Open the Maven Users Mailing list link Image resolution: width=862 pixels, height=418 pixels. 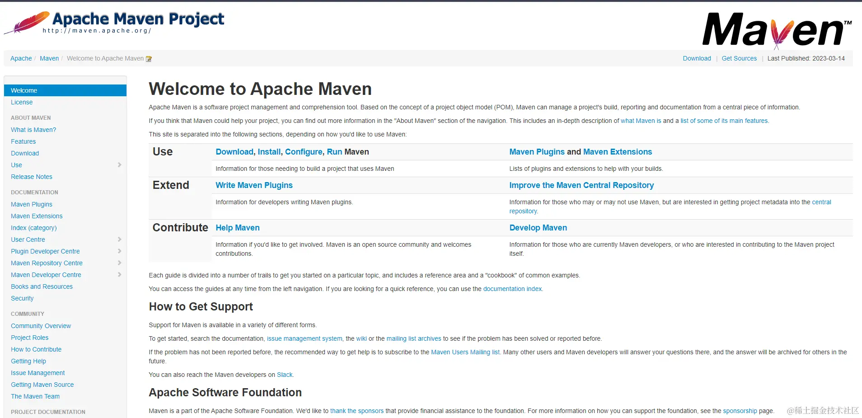coord(465,352)
